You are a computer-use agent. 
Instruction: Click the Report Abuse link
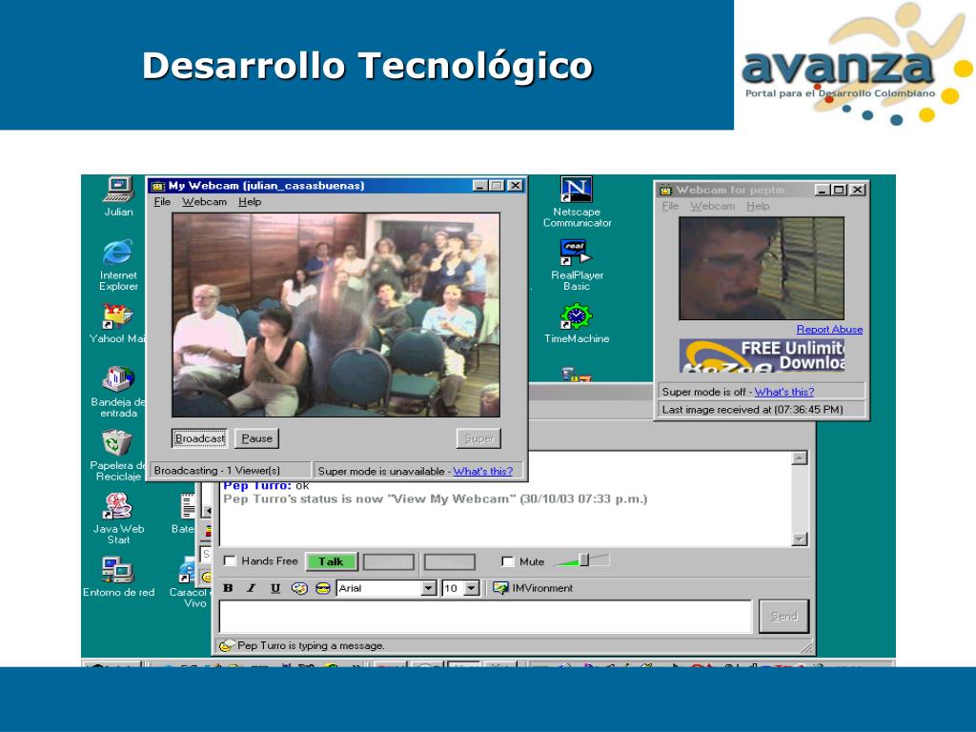tap(830, 329)
